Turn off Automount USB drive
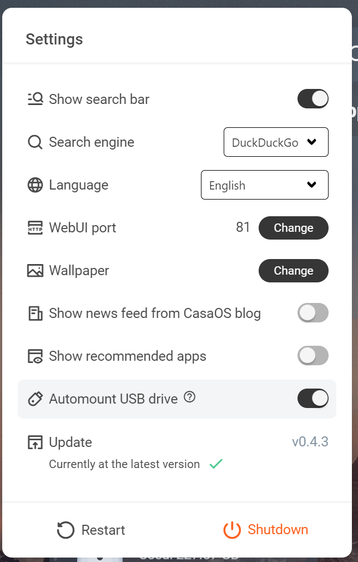358x562 pixels. (x=312, y=398)
